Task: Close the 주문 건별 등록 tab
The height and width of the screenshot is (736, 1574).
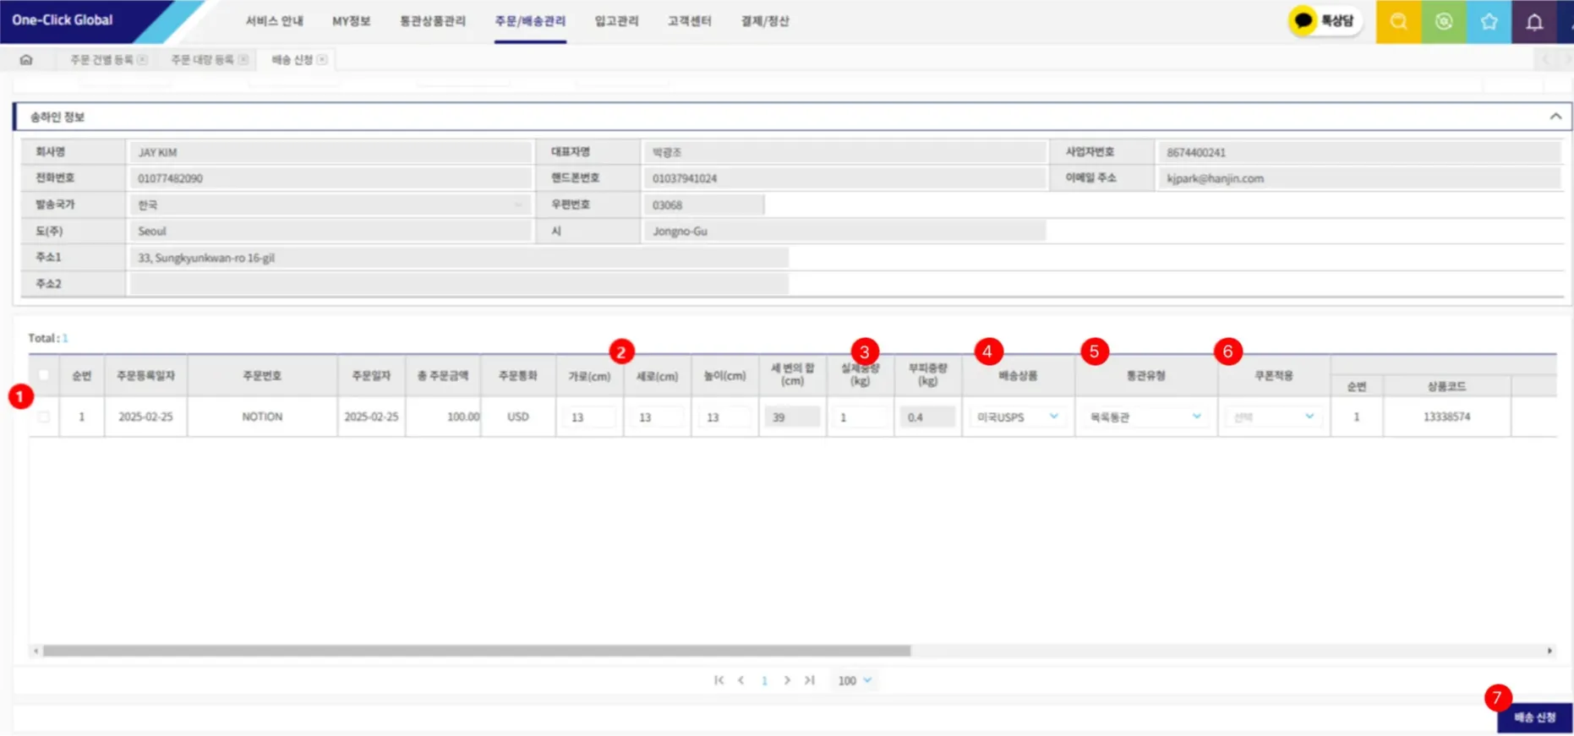Action: [142, 60]
